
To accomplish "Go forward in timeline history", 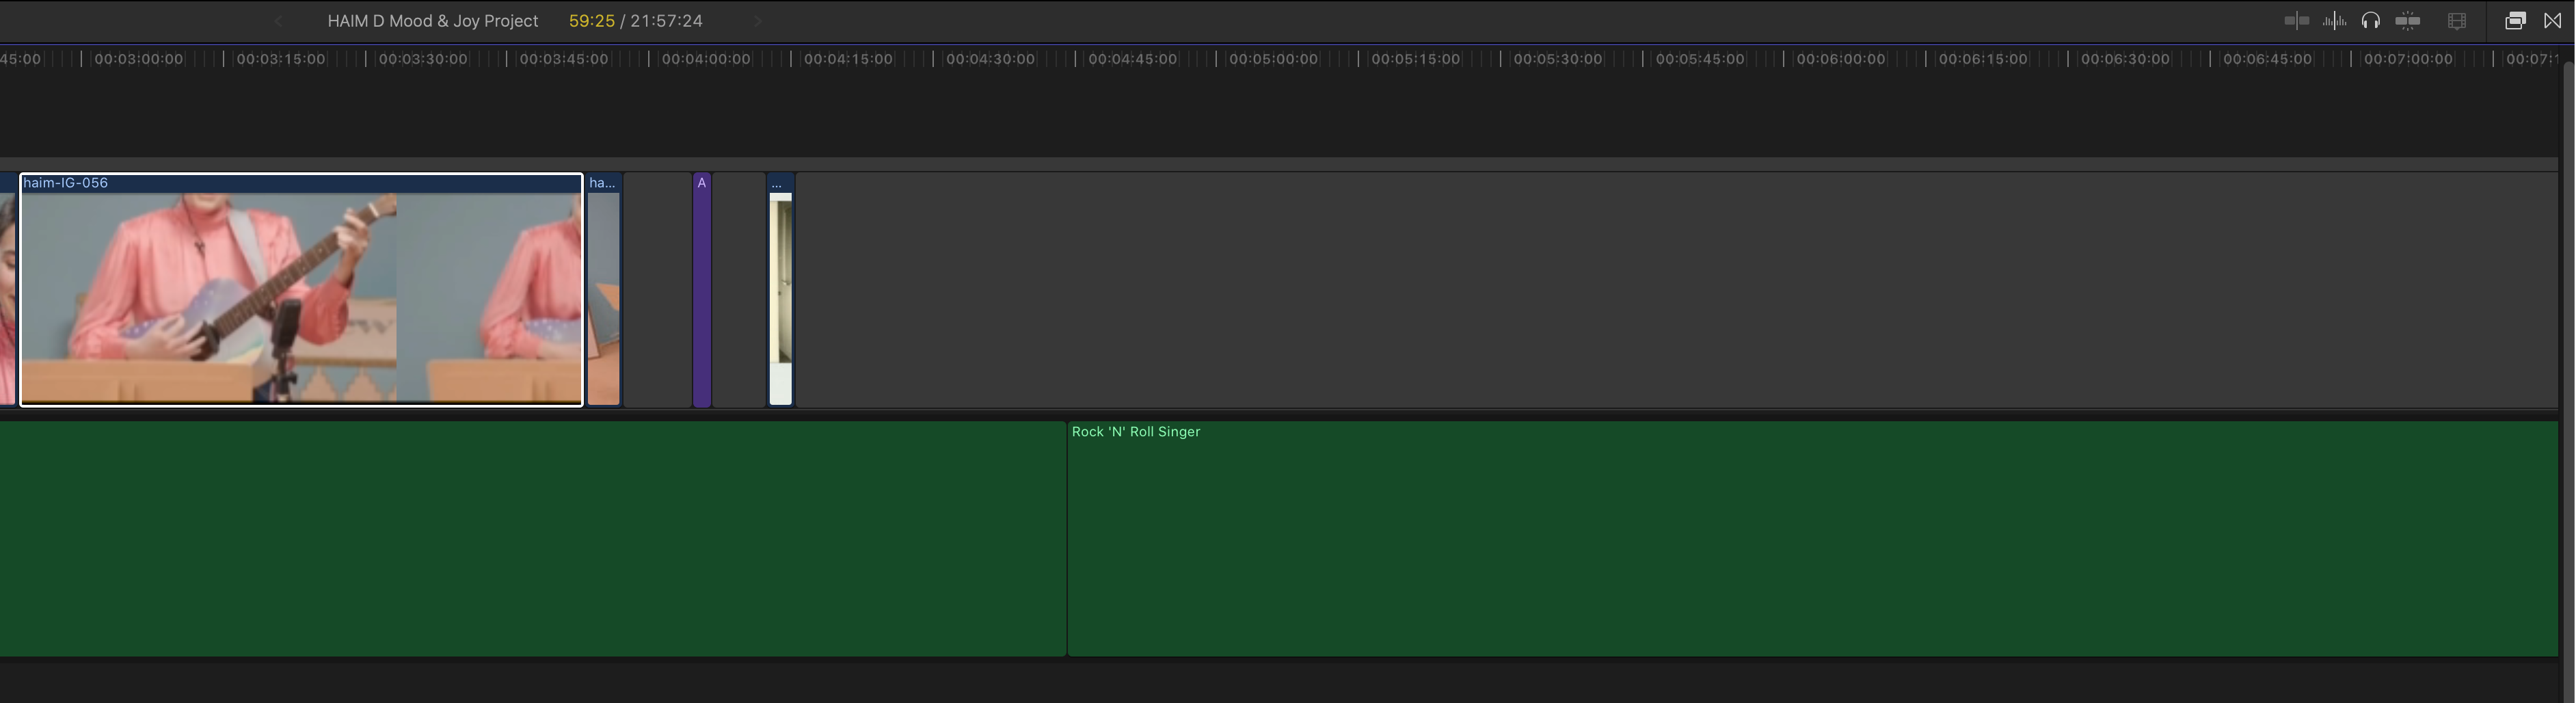I will click(x=758, y=21).
